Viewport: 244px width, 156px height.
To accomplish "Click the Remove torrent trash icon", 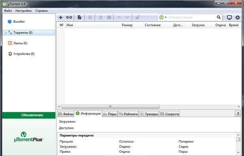I will tap(90, 17).
